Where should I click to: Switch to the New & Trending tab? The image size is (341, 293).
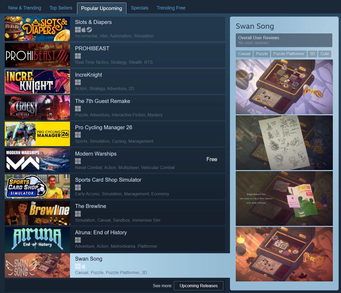(x=25, y=8)
